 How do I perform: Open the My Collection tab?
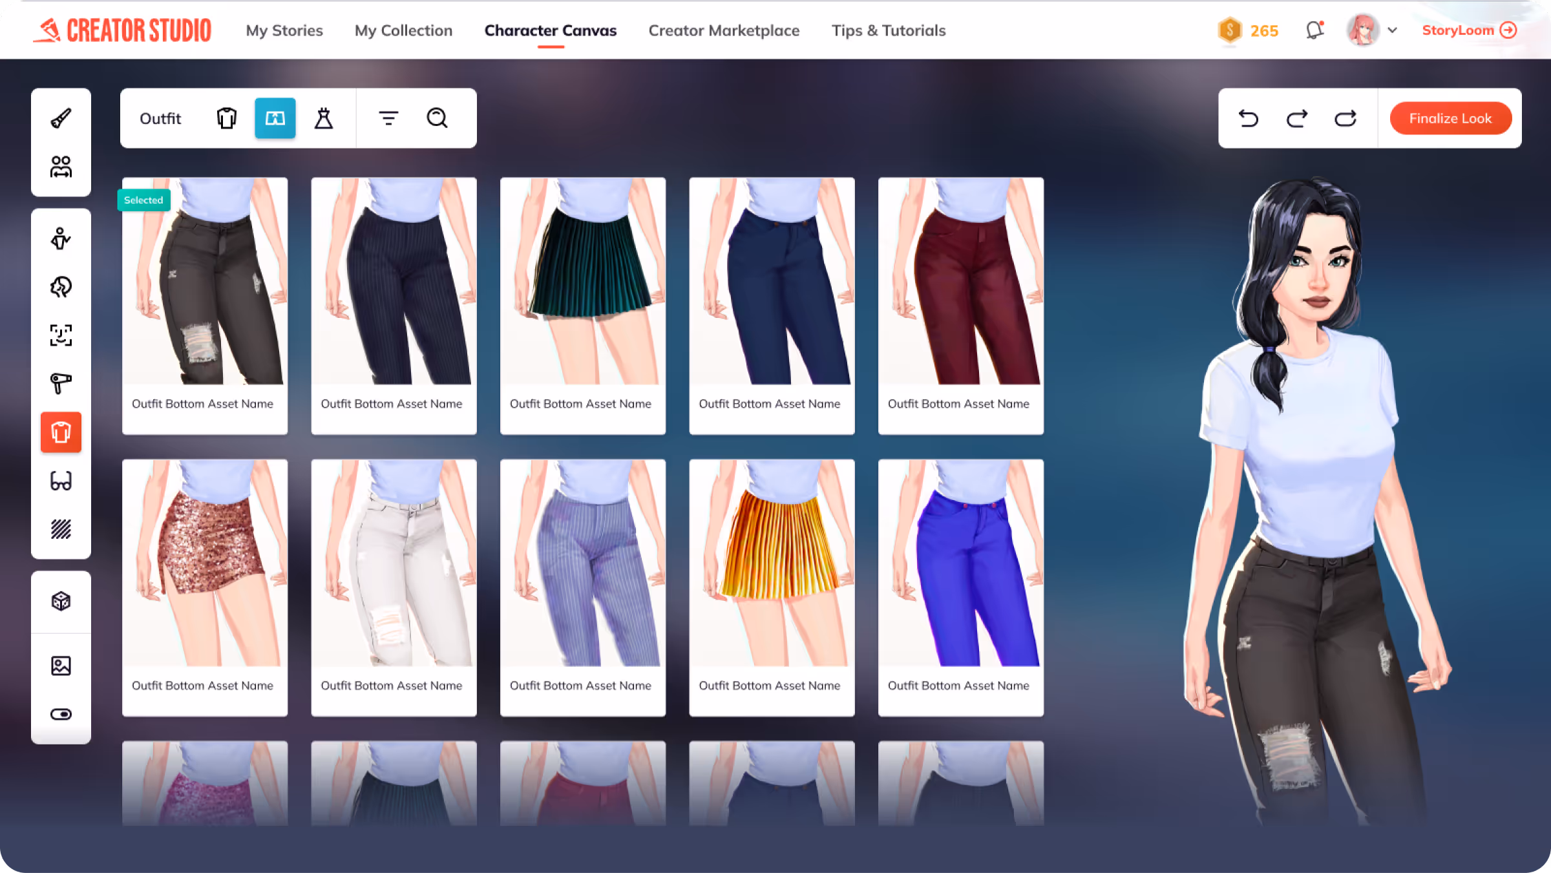(x=403, y=30)
